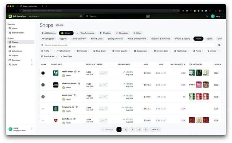The height and width of the screenshot is (143, 232).
Task: Toggle hidden shops eye-off icon
Action: (x=219, y=45)
